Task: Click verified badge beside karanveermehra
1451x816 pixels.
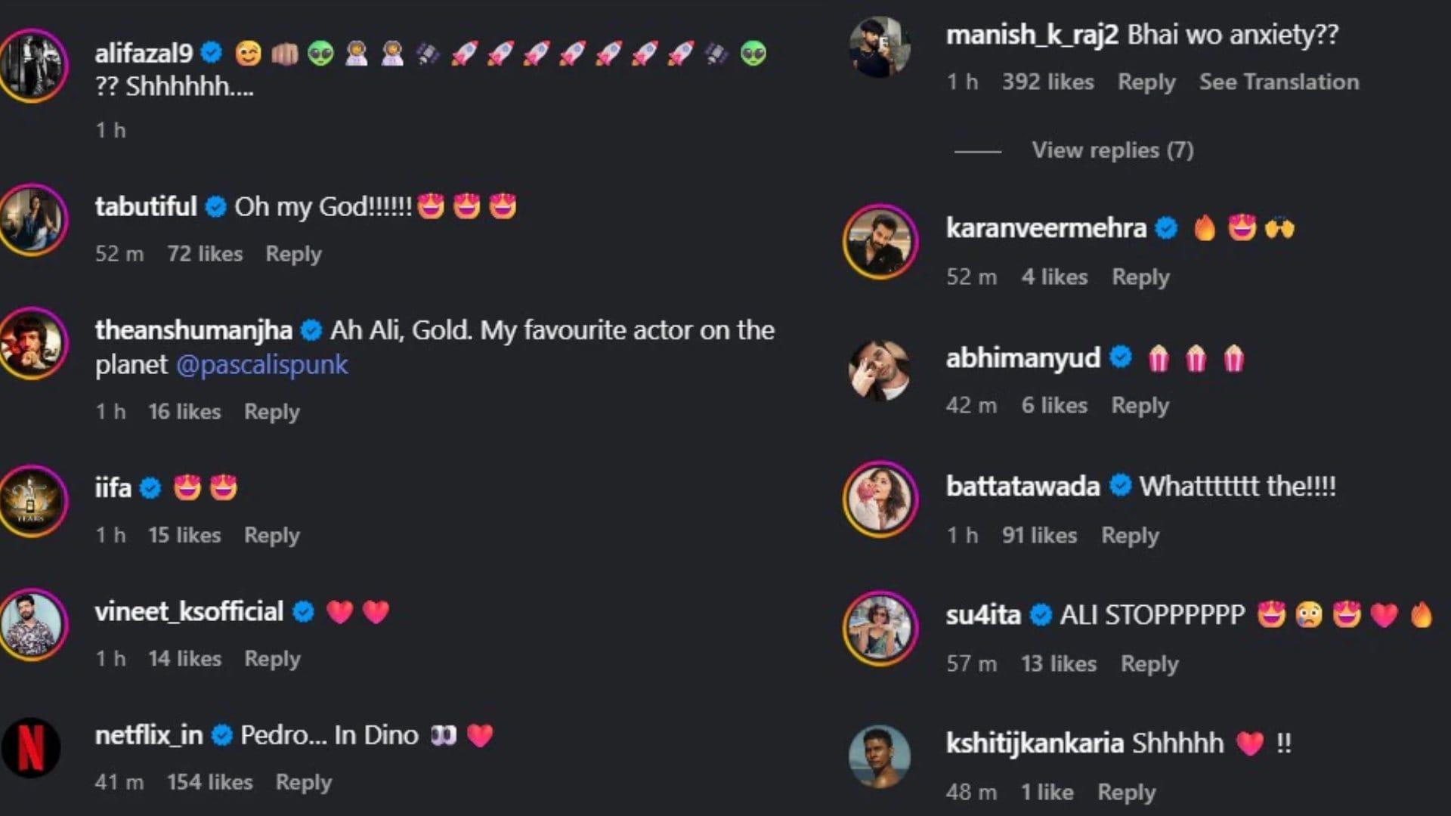Action: (x=1166, y=227)
